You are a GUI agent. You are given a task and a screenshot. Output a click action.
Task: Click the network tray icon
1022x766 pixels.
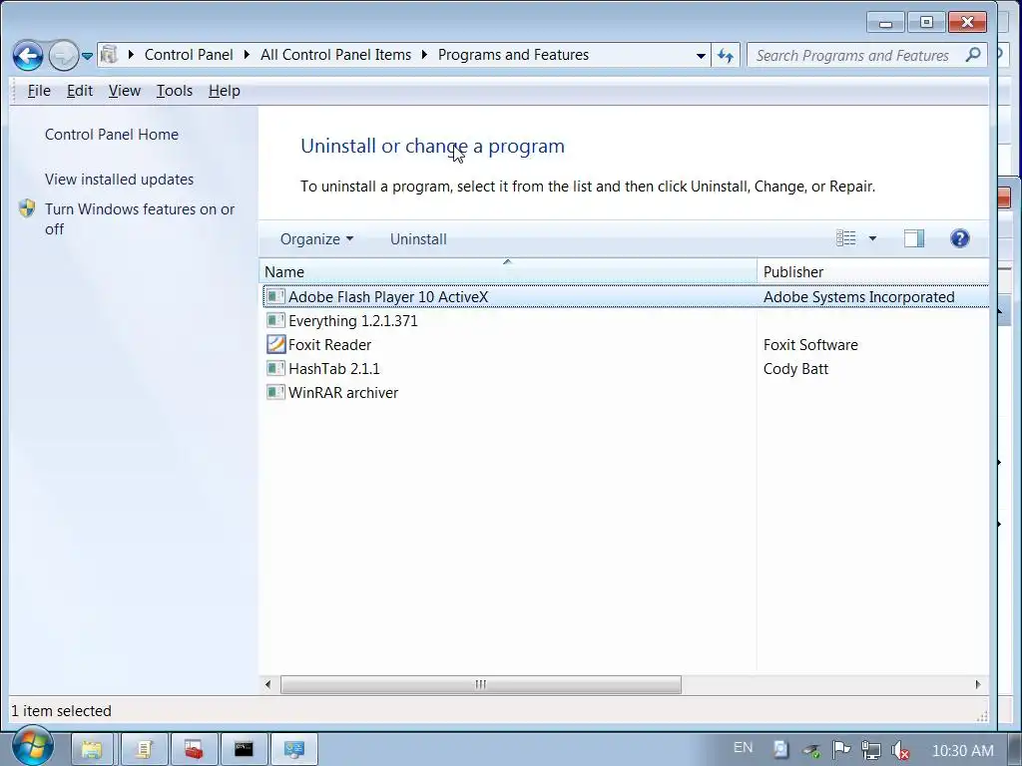coord(870,750)
